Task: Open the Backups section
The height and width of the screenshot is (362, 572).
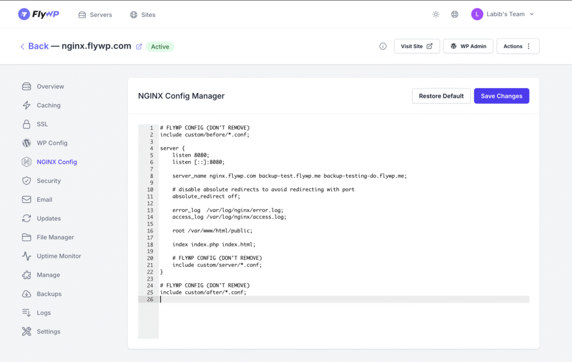Action: pos(49,294)
